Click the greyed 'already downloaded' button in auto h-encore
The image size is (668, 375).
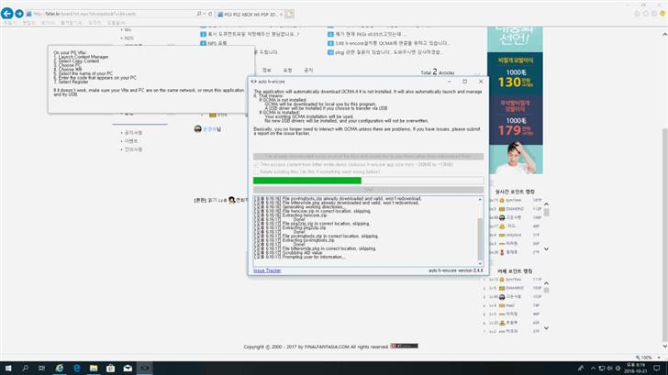(x=369, y=156)
